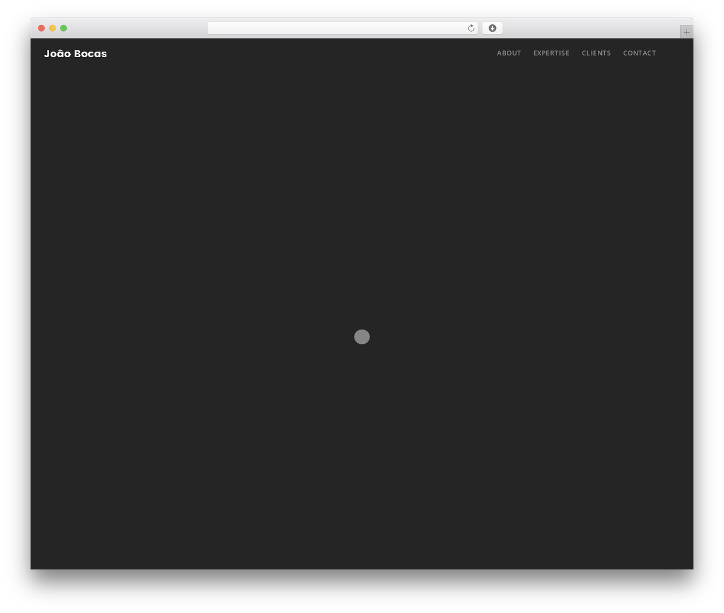Visit Contact from the header menu
Screen dimensions: 724x613
click(640, 53)
